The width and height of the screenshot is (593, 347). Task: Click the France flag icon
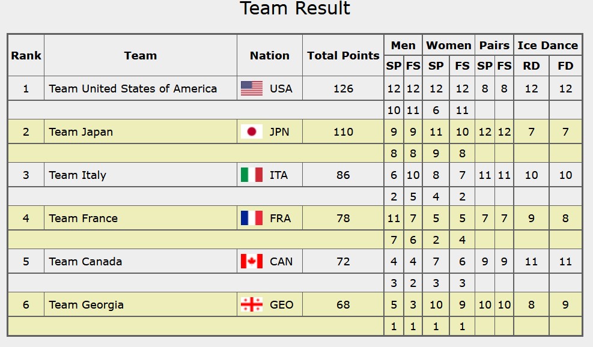[252, 218]
